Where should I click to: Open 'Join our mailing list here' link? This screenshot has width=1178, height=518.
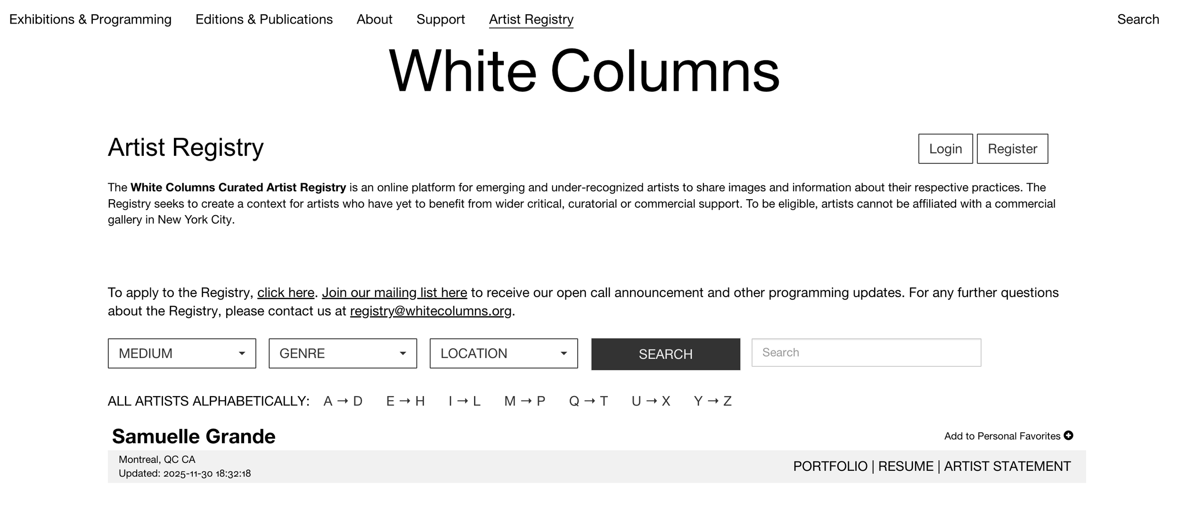click(394, 292)
